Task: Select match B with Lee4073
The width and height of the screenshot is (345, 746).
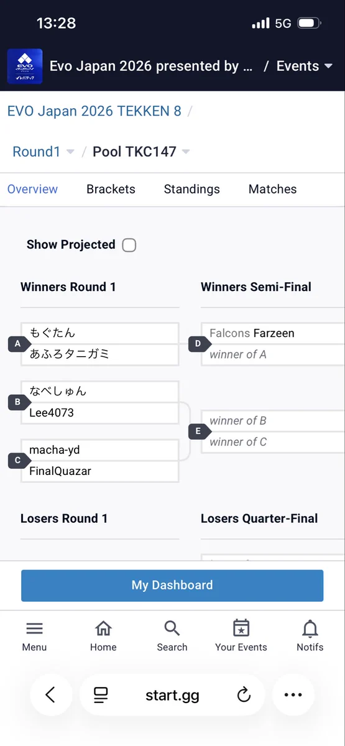Action: [x=100, y=402]
